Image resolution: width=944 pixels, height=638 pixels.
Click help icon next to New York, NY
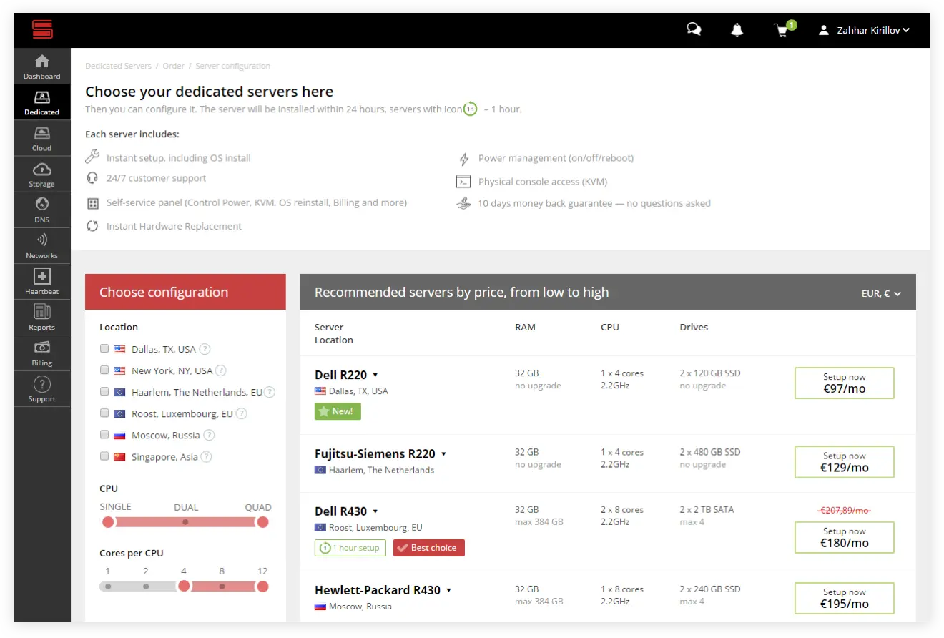pyautogui.click(x=221, y=370)
